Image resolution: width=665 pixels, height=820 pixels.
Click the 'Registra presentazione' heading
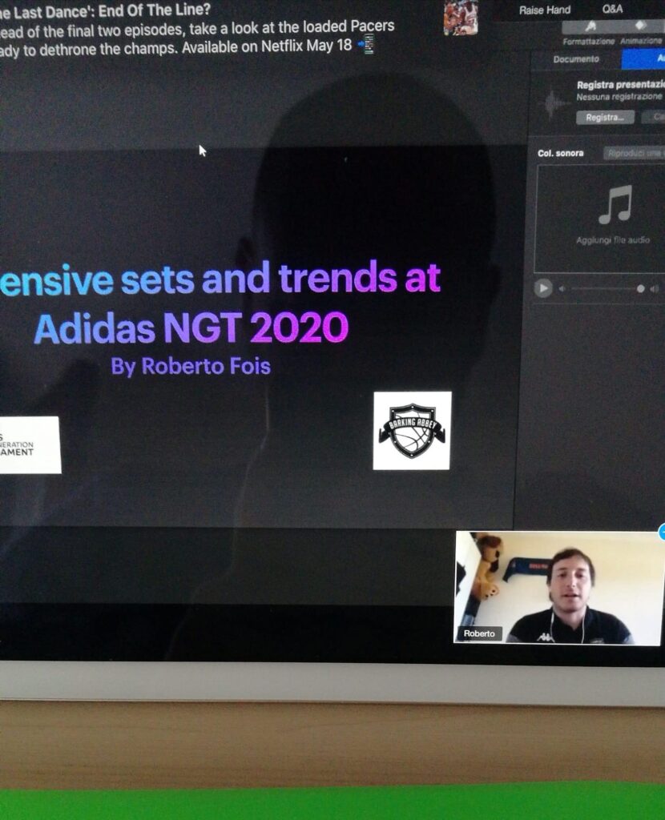pos(620,85)
